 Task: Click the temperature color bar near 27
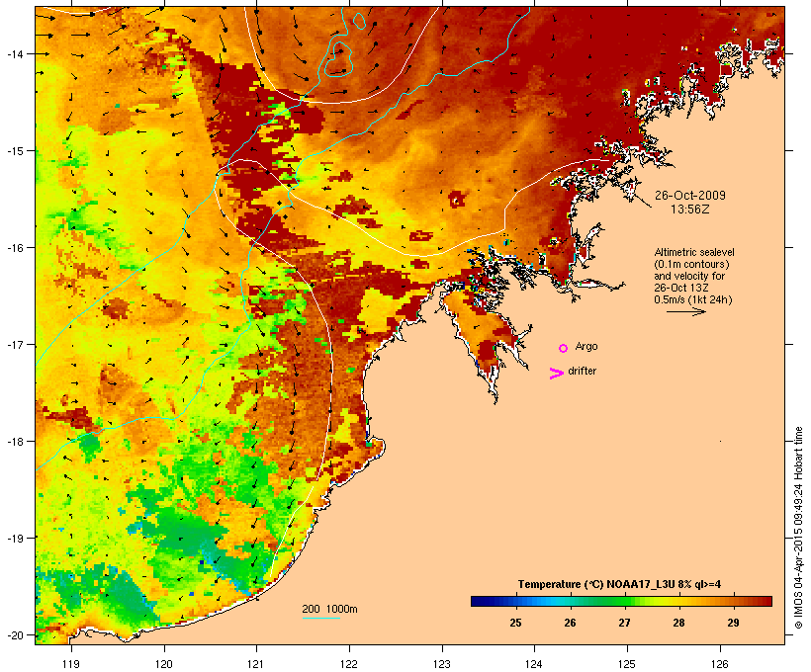[x=624, y=601]
